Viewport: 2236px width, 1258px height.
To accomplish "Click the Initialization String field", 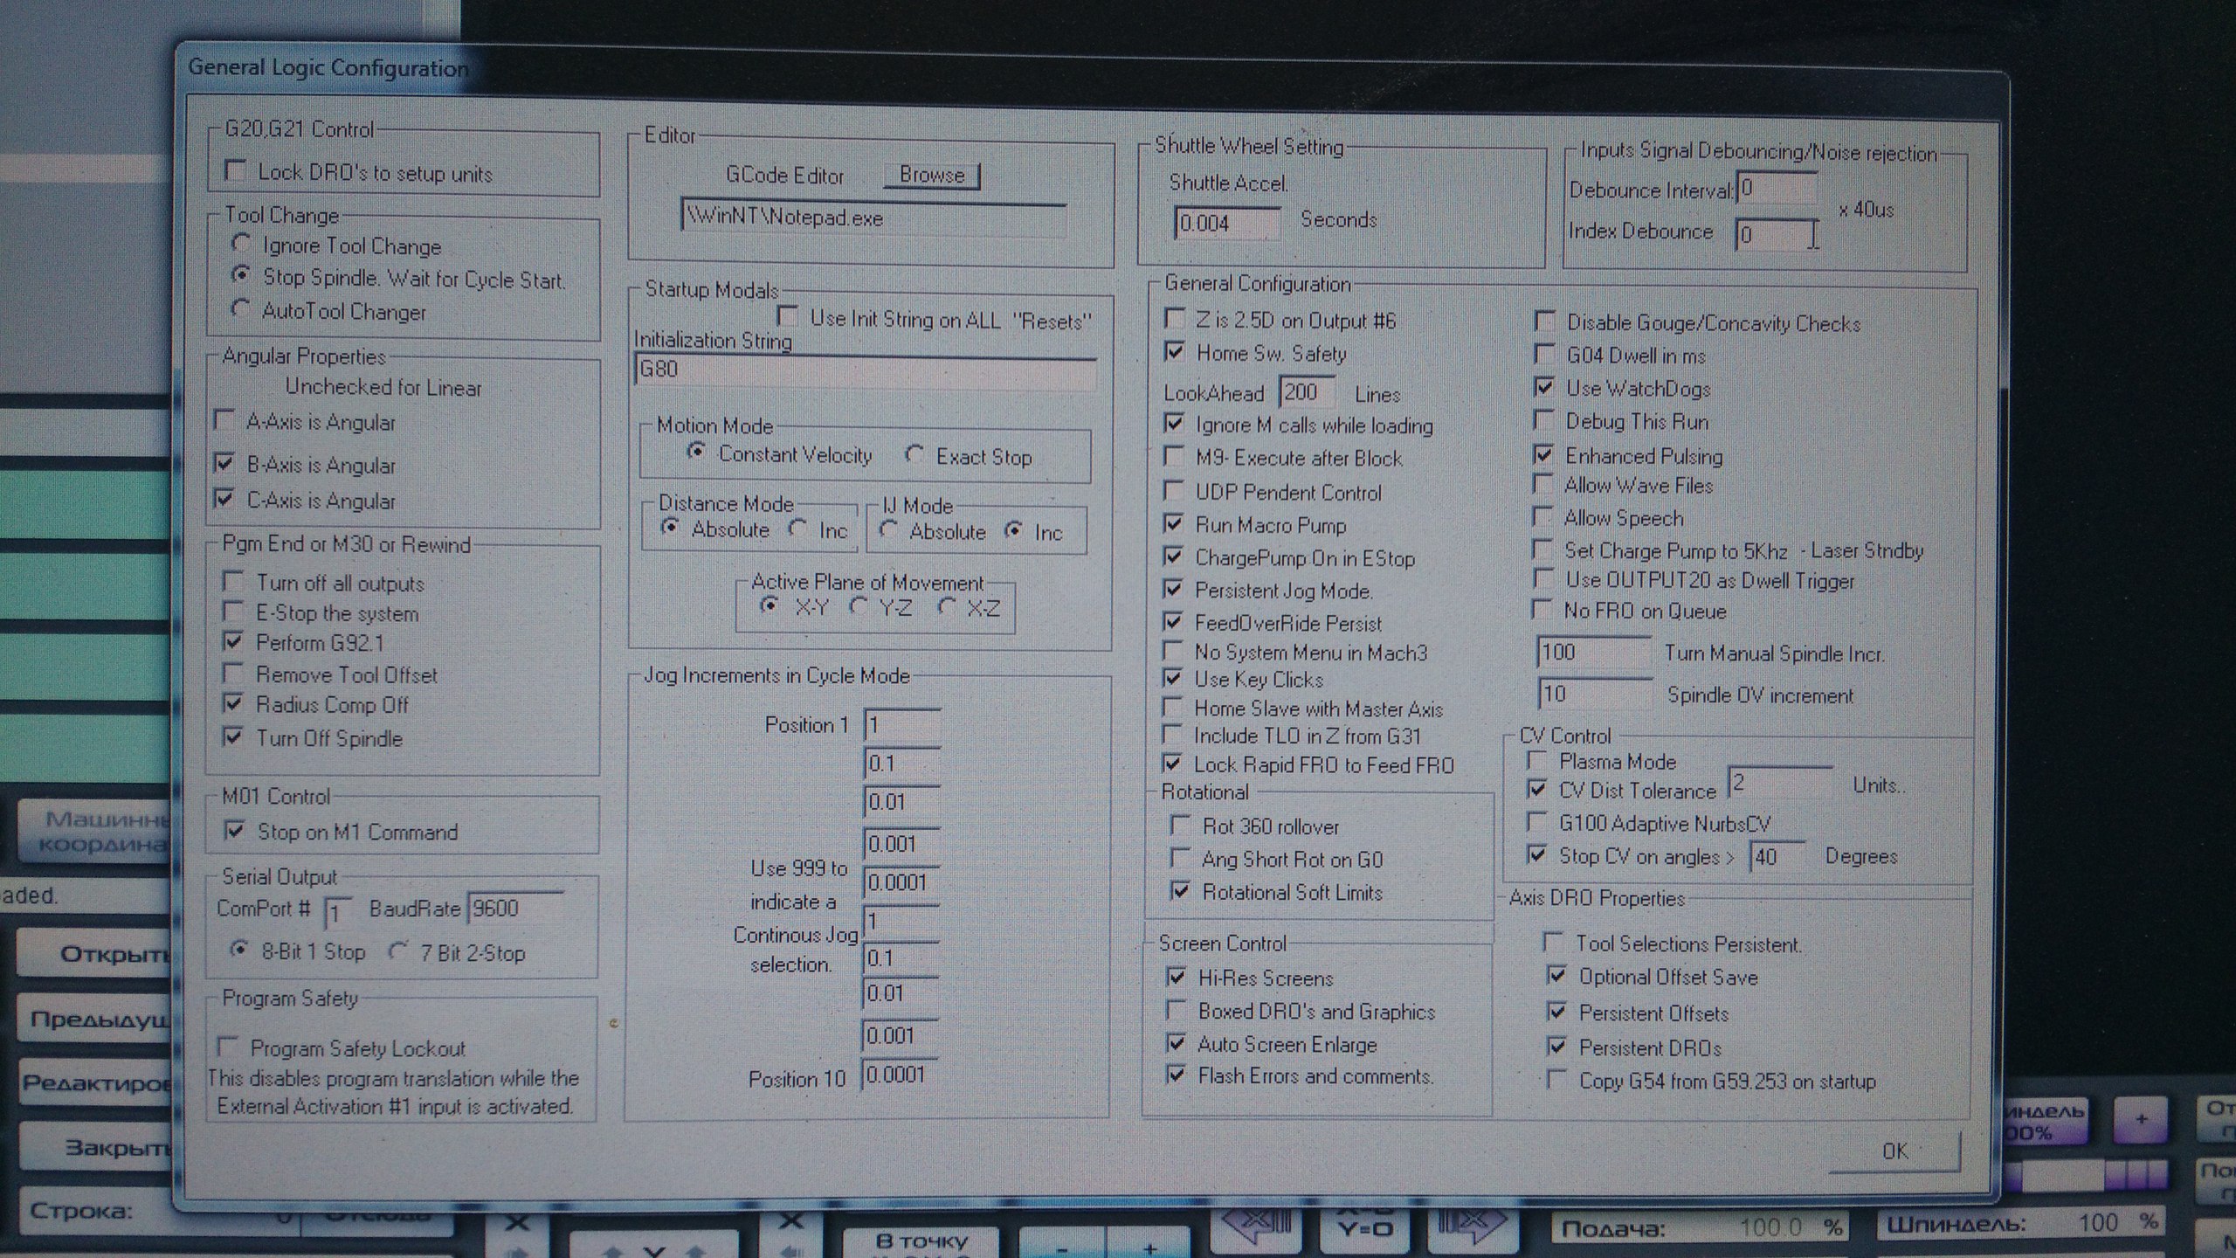I will pos(865,370).
